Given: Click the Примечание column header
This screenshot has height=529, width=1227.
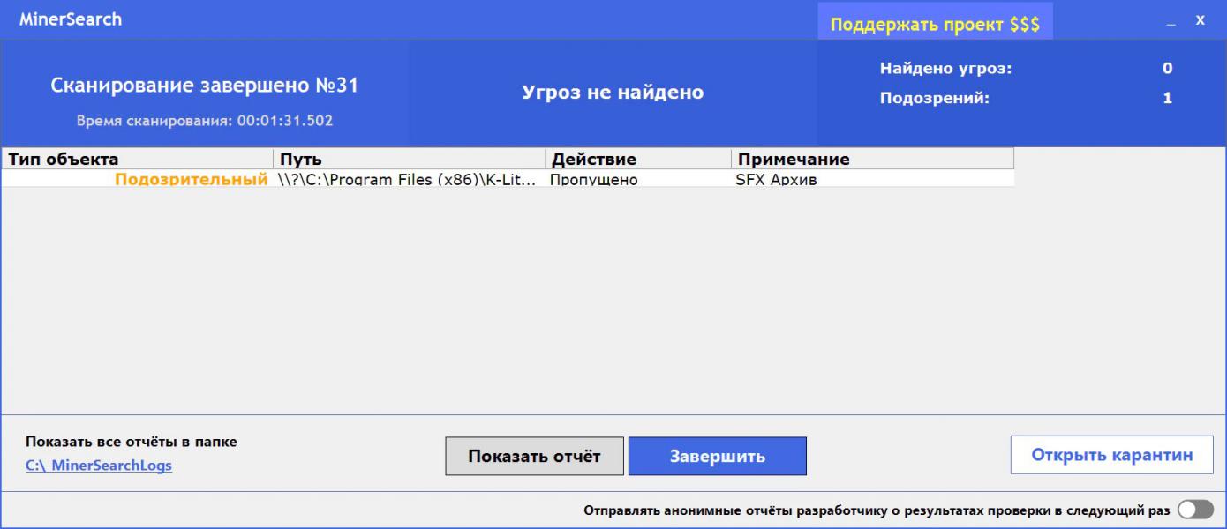Looking at the screenshot, I should (x=871, y=160).
